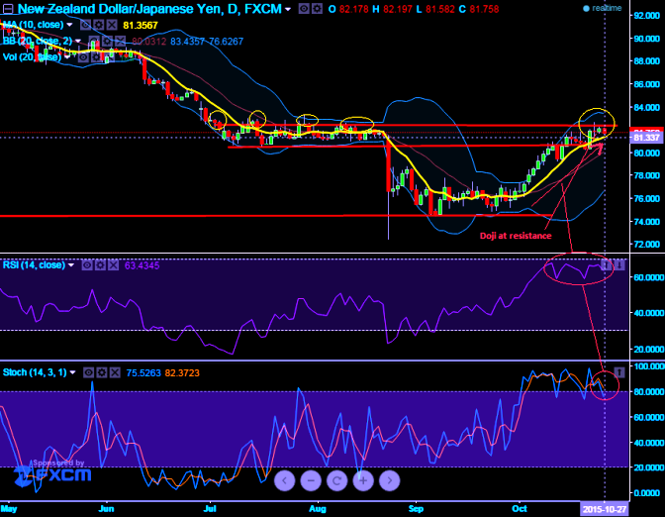Click the BB value 83.4357

click(187, 42)
